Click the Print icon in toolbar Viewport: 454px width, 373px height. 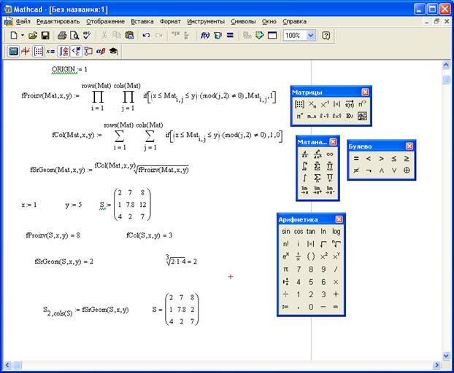point(62,36)
